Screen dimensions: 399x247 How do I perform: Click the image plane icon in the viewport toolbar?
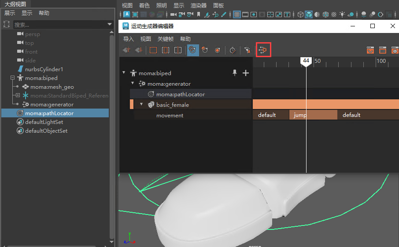[x=207, y=15]
